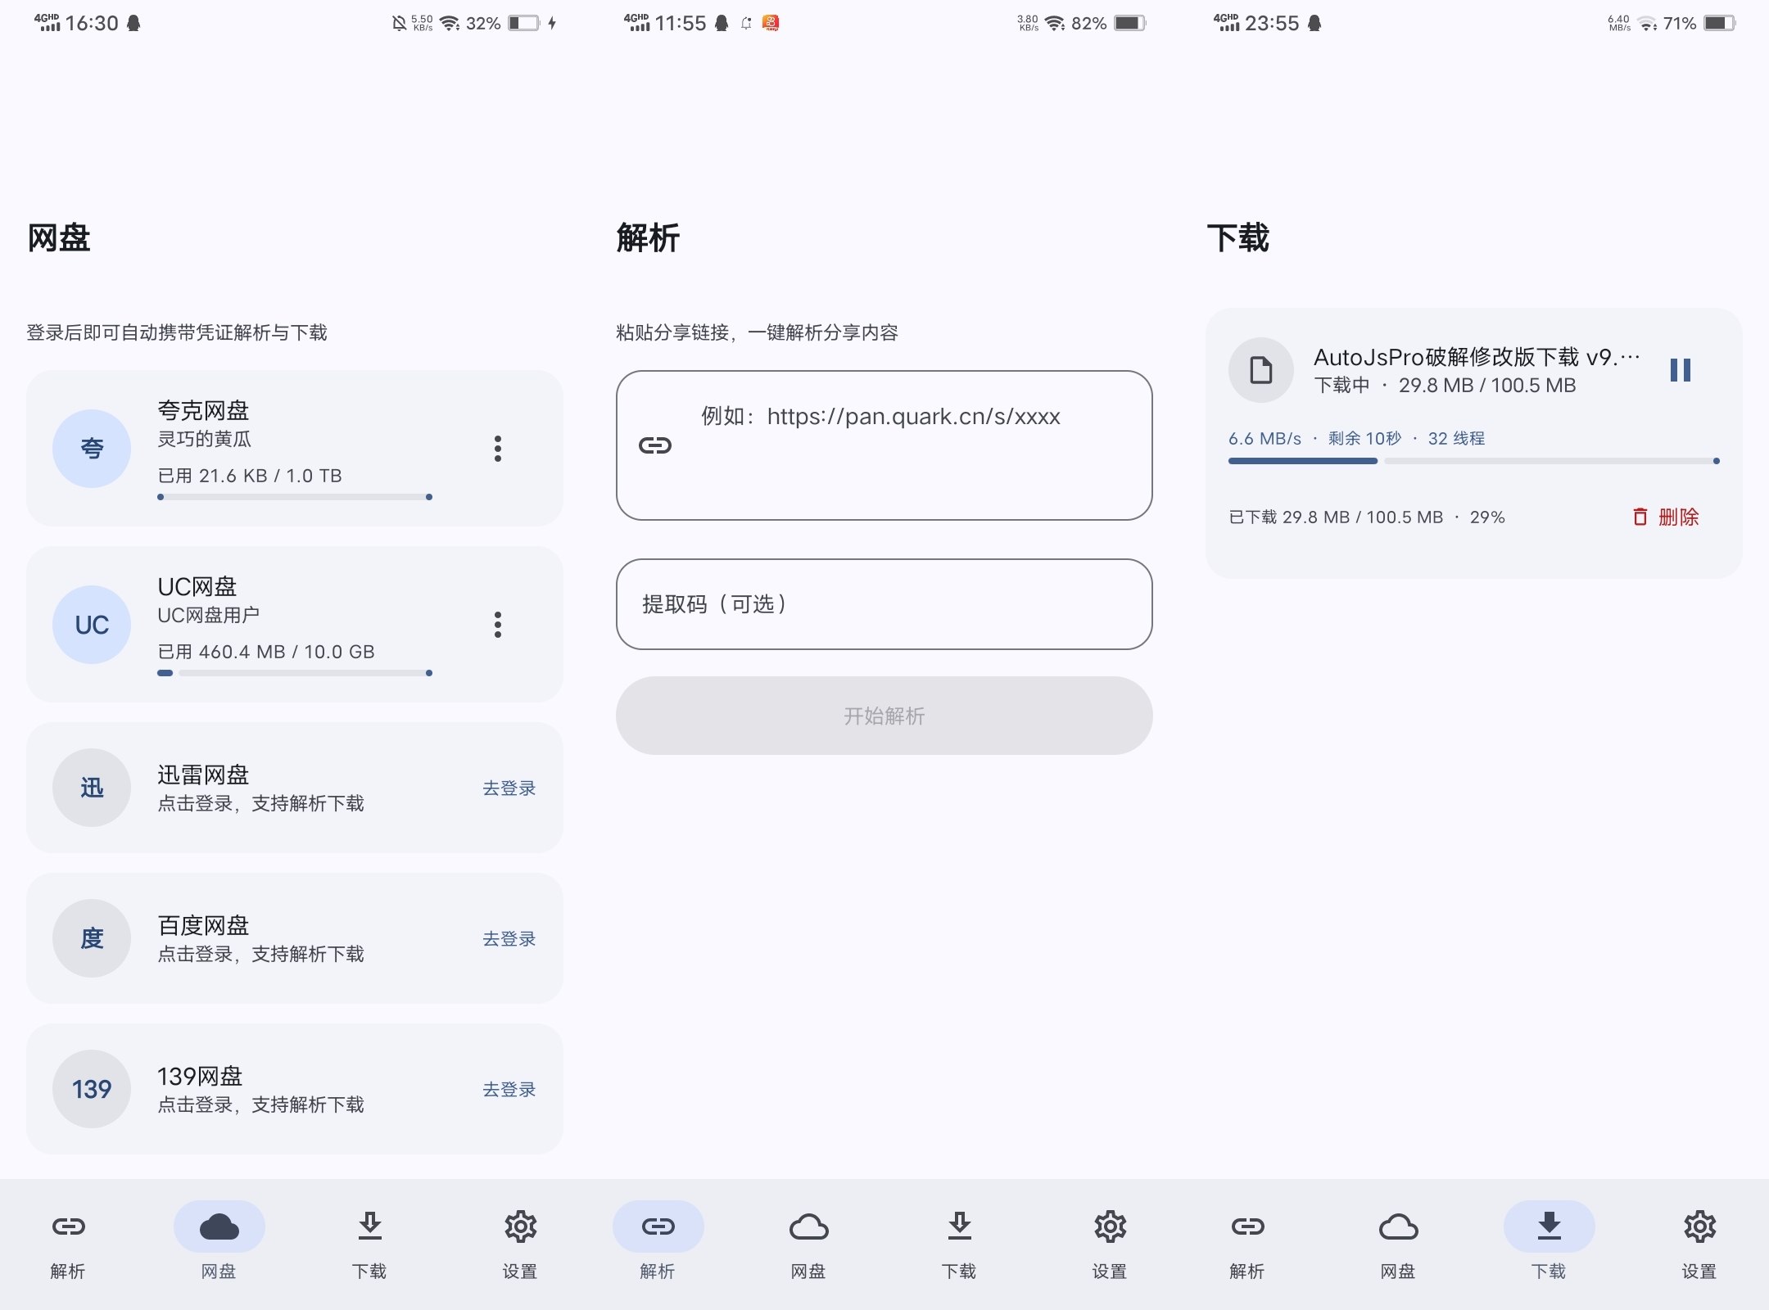Select the 夸 avatar icon of 夸克网盘
This screenshot has height=1310, width=1769.
pos(92,448)
